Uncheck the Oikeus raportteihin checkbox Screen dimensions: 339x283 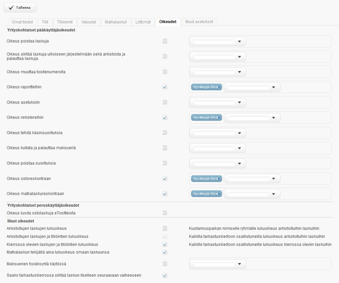coord(165,87)
